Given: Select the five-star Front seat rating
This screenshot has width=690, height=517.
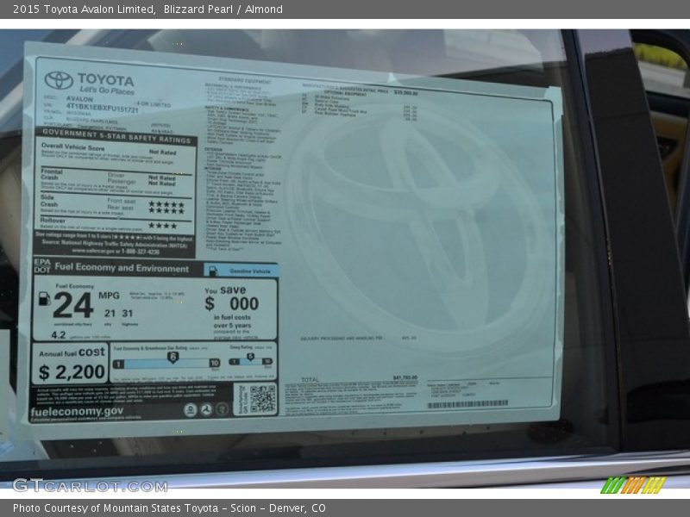Looking at the screenshot, I should click(166, 205).
